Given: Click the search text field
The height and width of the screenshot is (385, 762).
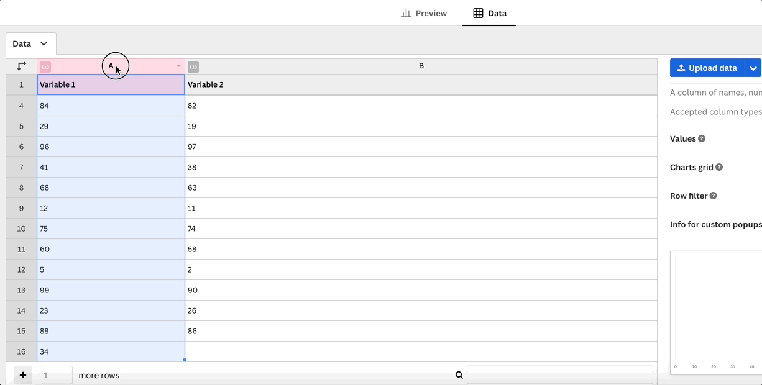Looking at the screenshot, I should click(559, 375).
